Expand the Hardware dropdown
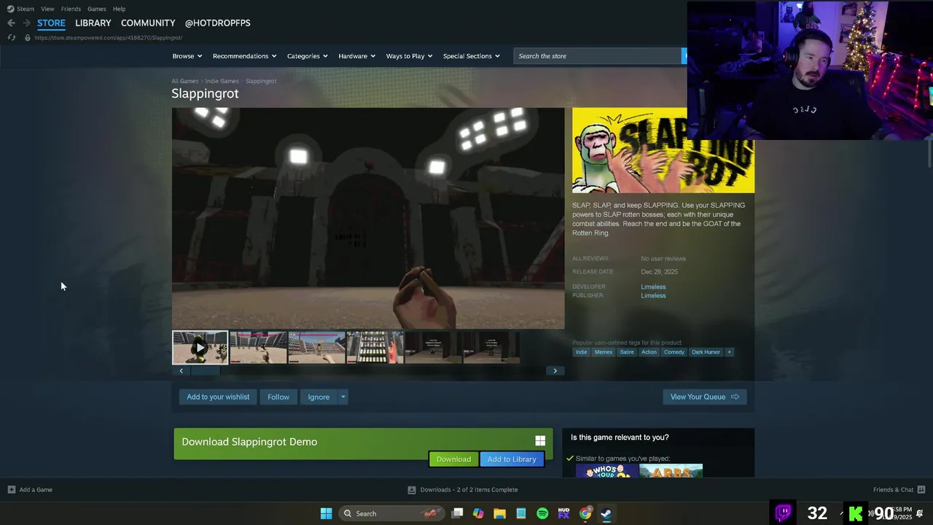The width and height of the screenshot is (933, 525). point(356,56)
